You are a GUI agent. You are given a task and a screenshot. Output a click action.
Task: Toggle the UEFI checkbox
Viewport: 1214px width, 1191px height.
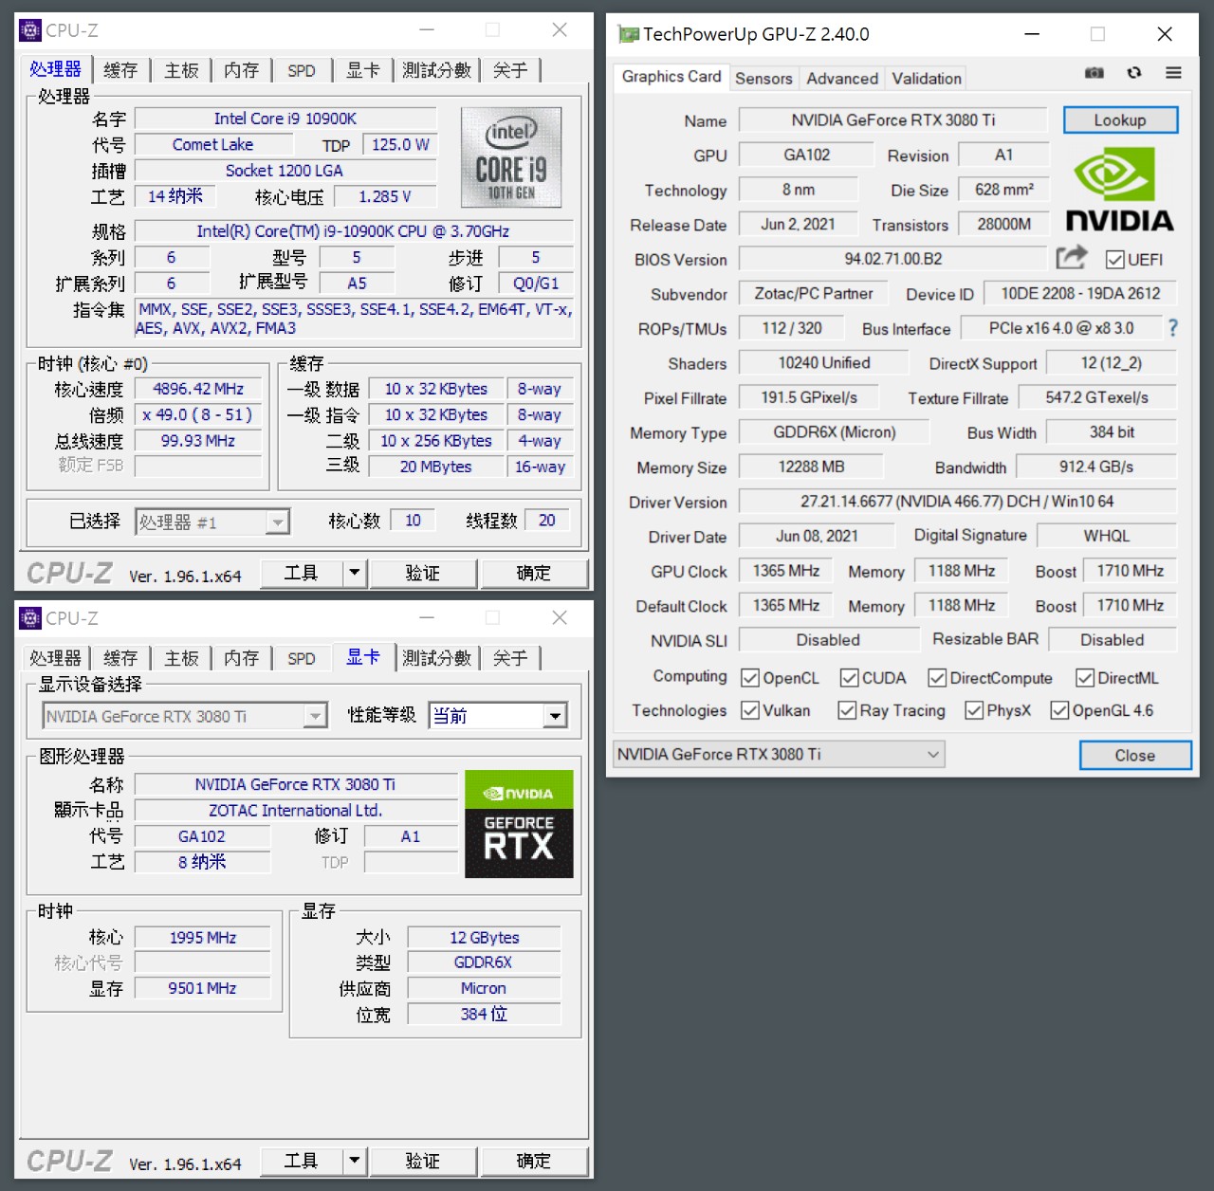(x=1115, y=260)
